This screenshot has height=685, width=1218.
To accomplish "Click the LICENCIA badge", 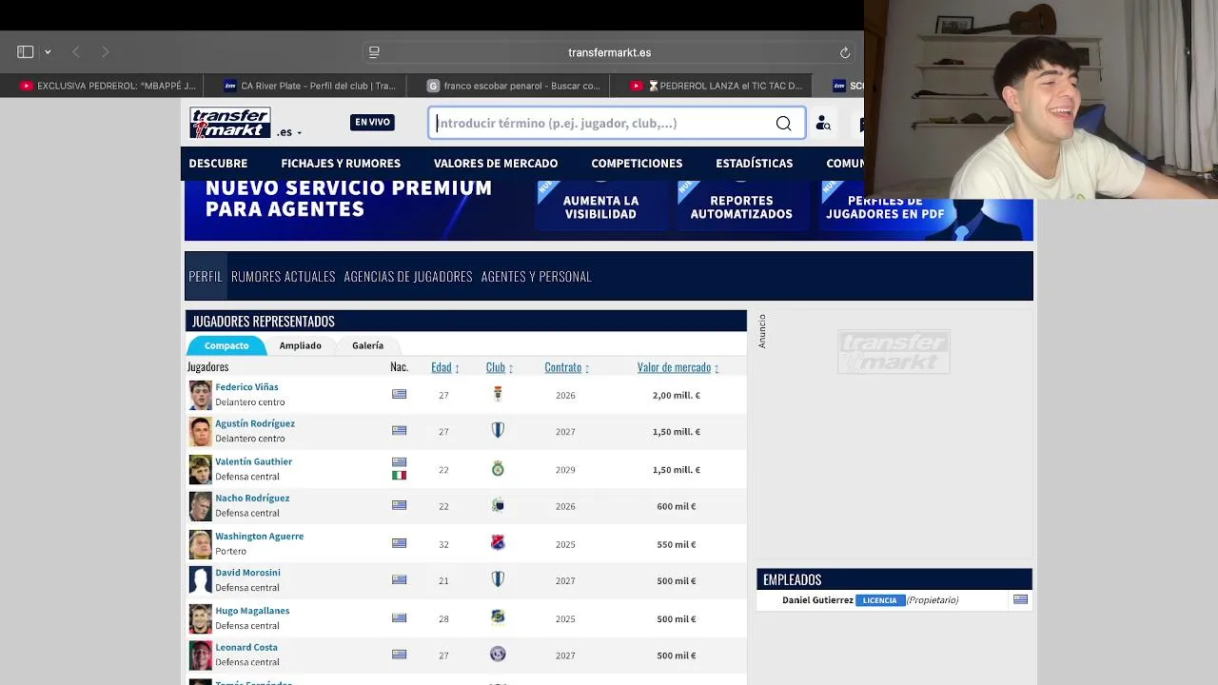I will point(879,600).
